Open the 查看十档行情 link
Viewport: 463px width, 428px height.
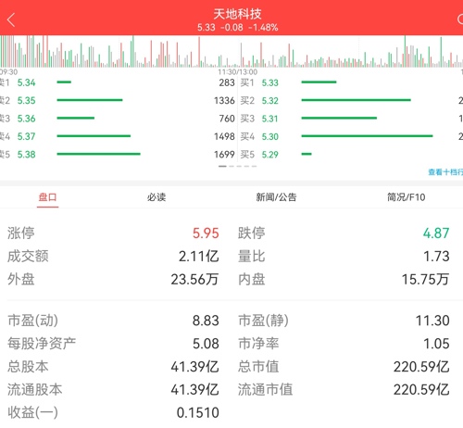(445, 172)
